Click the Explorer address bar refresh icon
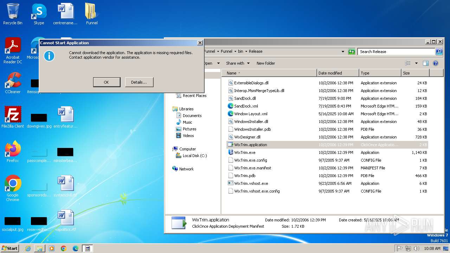This screenshot has height=253, width=450. [x=352, y=52]
